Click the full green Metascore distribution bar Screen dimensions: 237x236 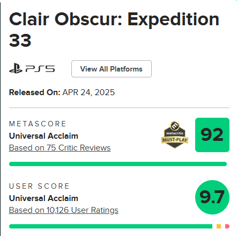coord(118,164)
